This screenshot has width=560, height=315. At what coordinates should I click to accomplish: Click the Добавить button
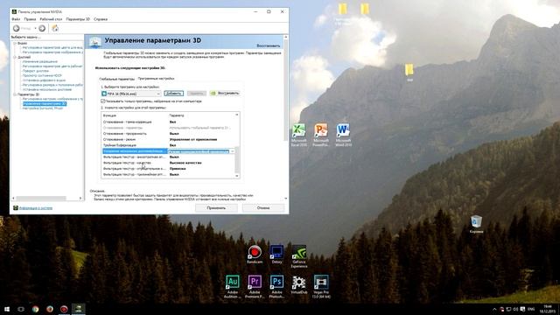coord(173,94)
